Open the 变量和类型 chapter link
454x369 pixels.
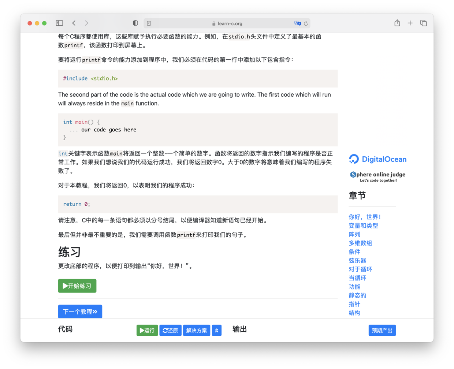point(363,225)
